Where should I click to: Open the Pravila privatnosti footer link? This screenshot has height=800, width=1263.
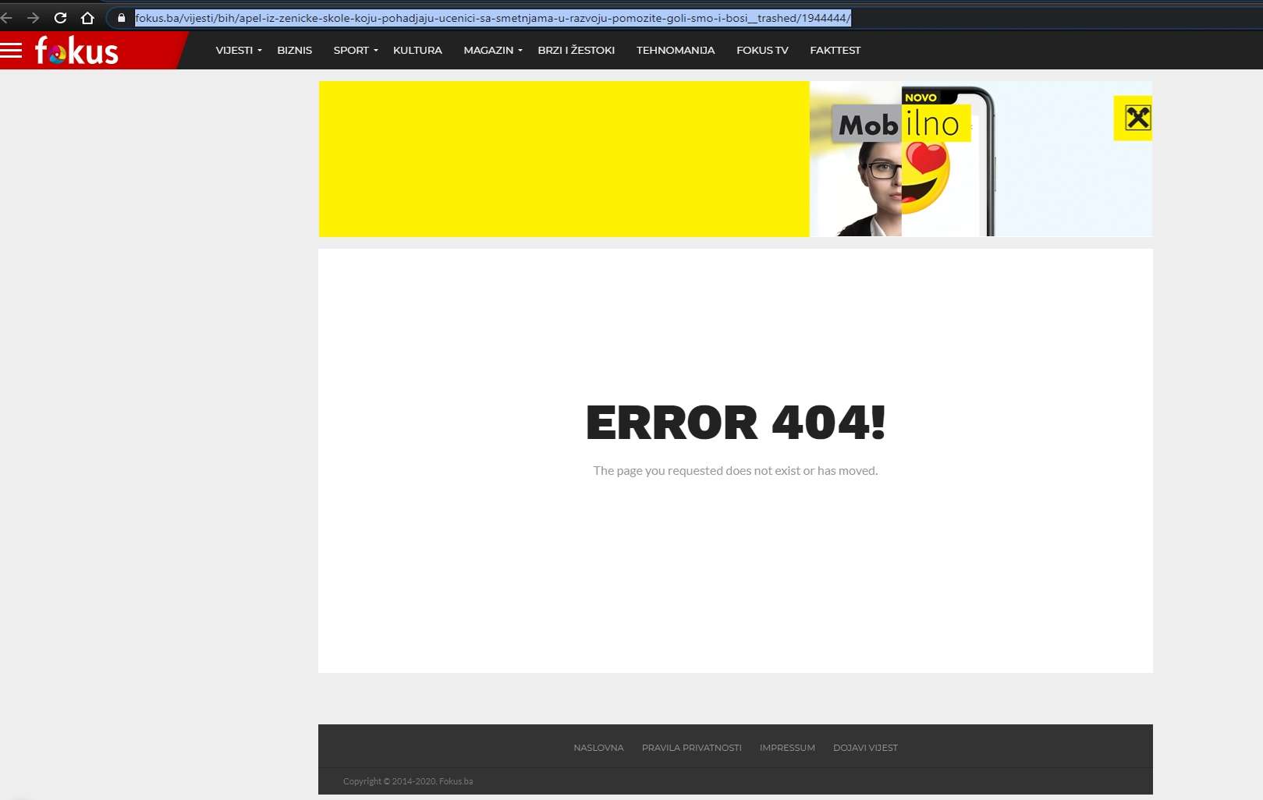point(691,748)
